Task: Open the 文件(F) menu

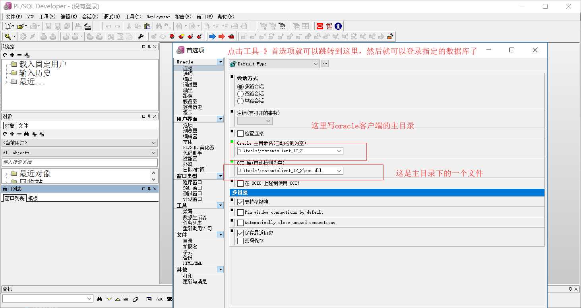Action: (14, 17)
